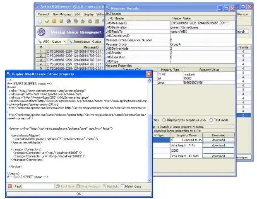Switch to the ABC : Queue tab

tap(52, 41)
